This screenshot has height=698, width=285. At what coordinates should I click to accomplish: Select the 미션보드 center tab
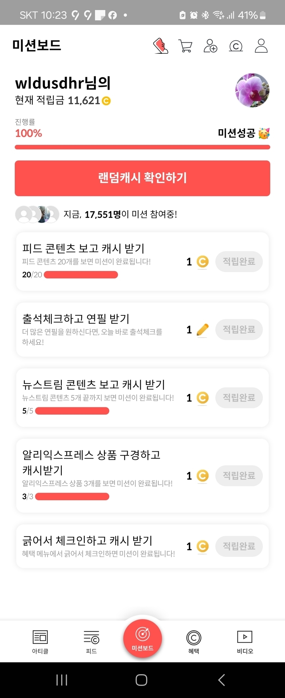[142, 638]
